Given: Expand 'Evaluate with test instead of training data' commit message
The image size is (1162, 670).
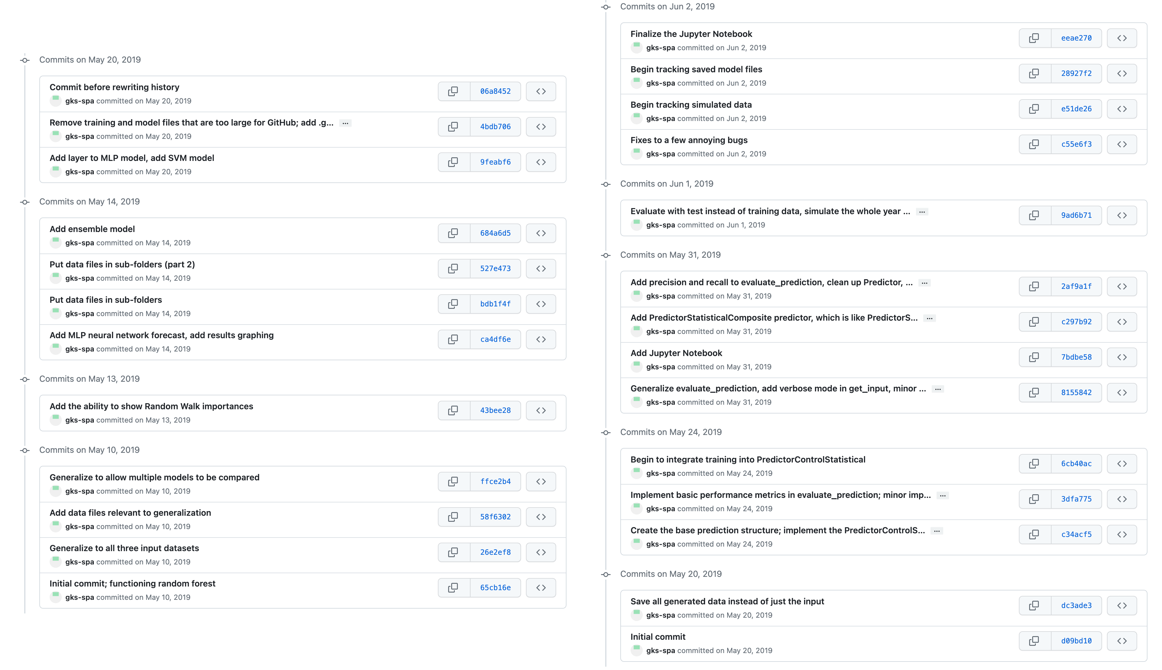Looking at the screenshot, I should [922, 212].
